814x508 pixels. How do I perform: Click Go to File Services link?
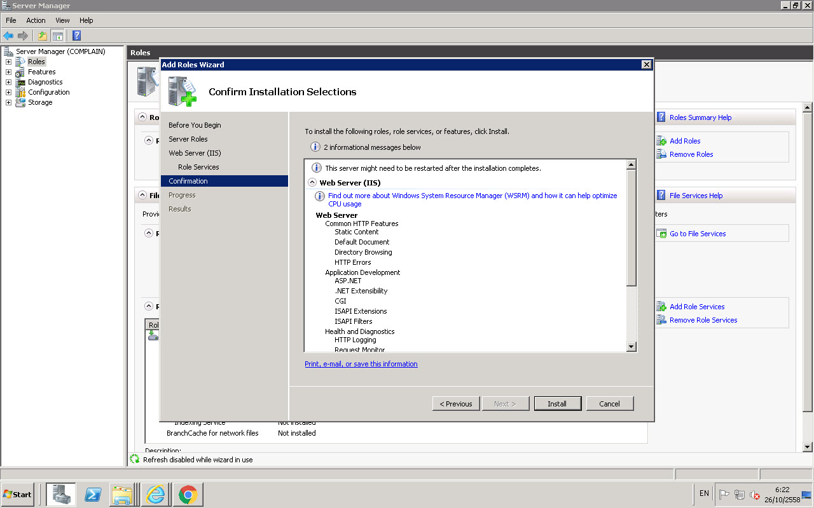698,234
